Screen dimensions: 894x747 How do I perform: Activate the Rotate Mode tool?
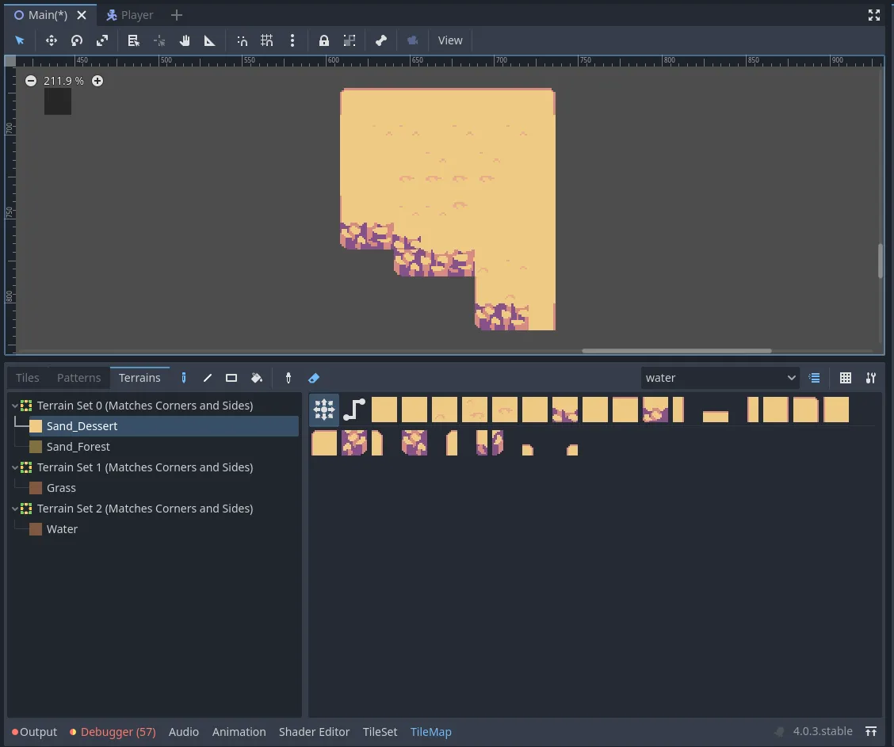click(x=77, y=40)
